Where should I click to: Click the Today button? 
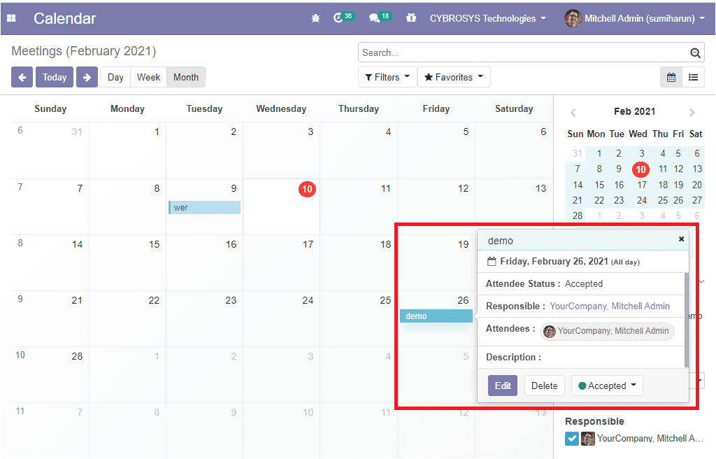55,77
